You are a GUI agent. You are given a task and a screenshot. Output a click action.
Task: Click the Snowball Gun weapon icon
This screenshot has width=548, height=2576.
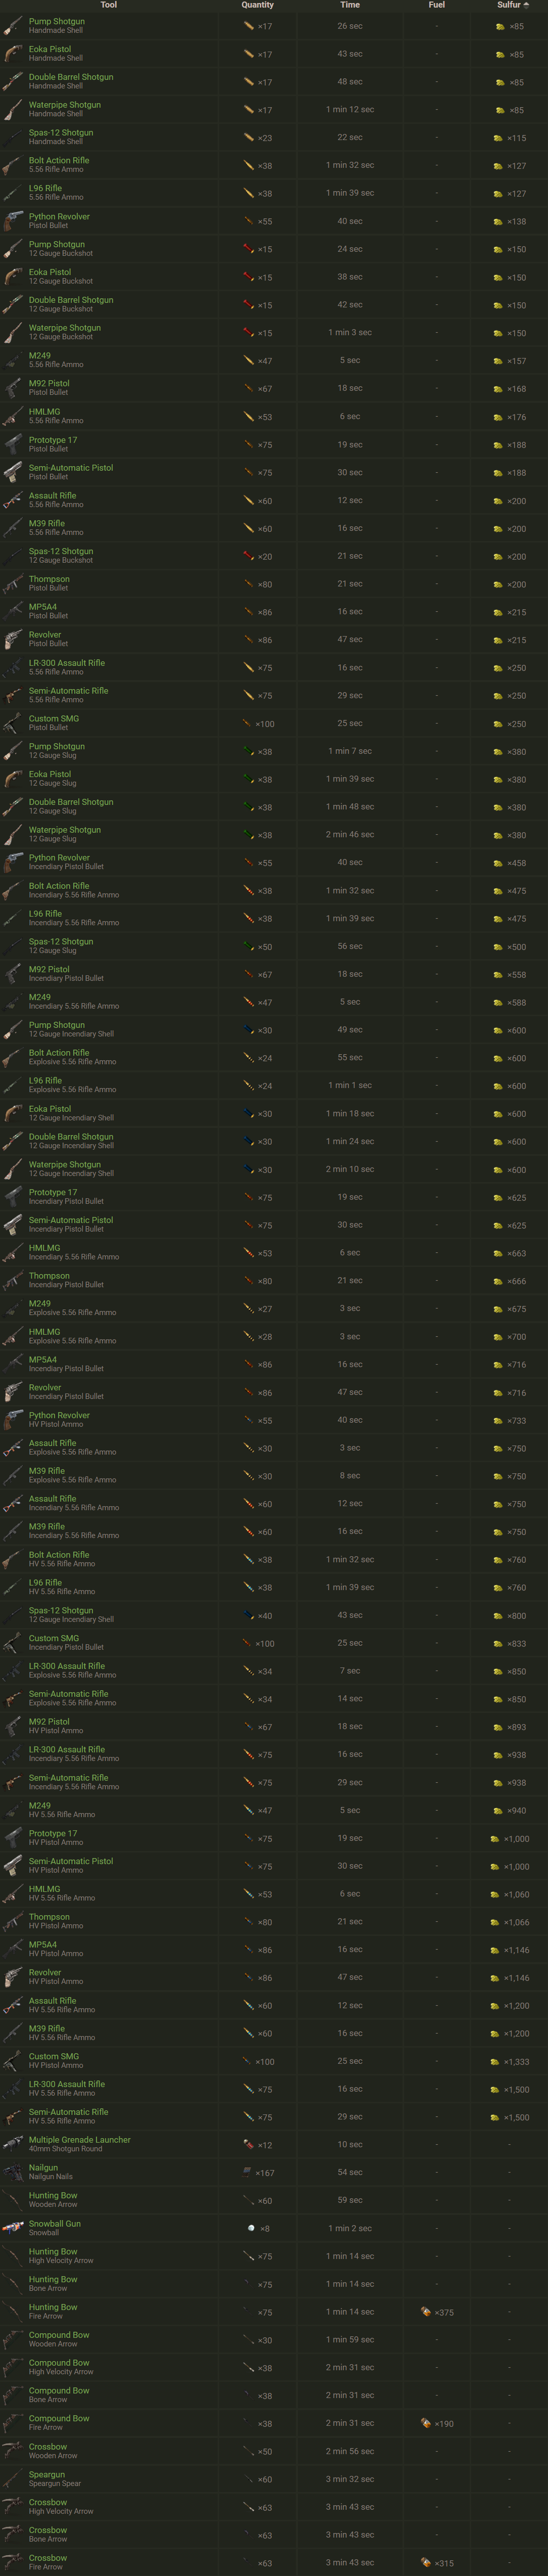coord(13,2228)
